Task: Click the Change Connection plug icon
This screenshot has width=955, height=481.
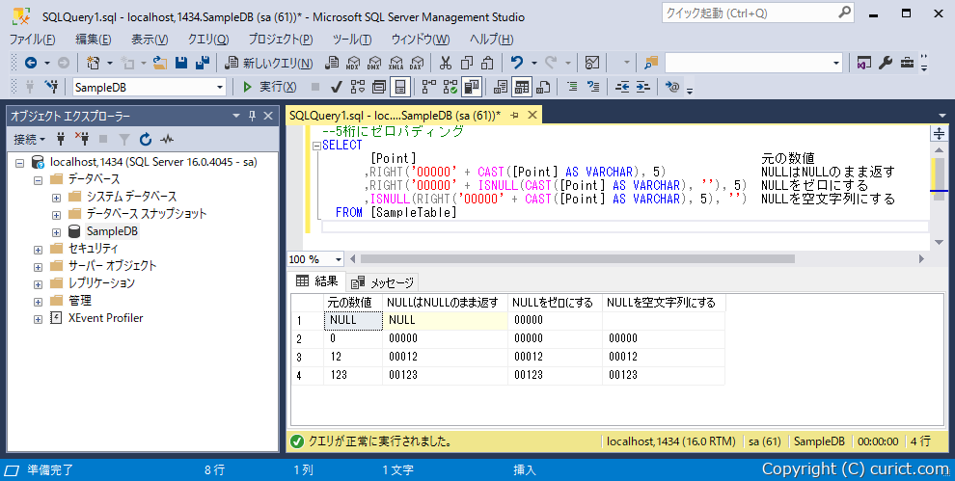Action: 51,87
